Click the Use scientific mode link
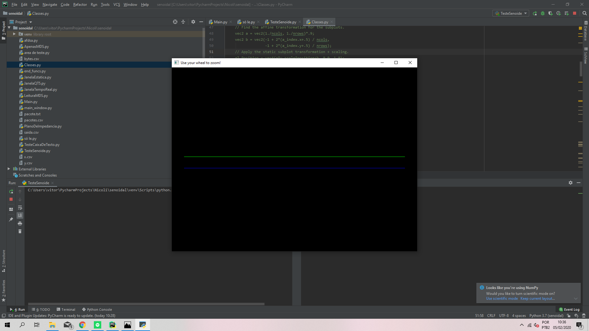The height and width of the screenshot is (331, 589). 502,298
